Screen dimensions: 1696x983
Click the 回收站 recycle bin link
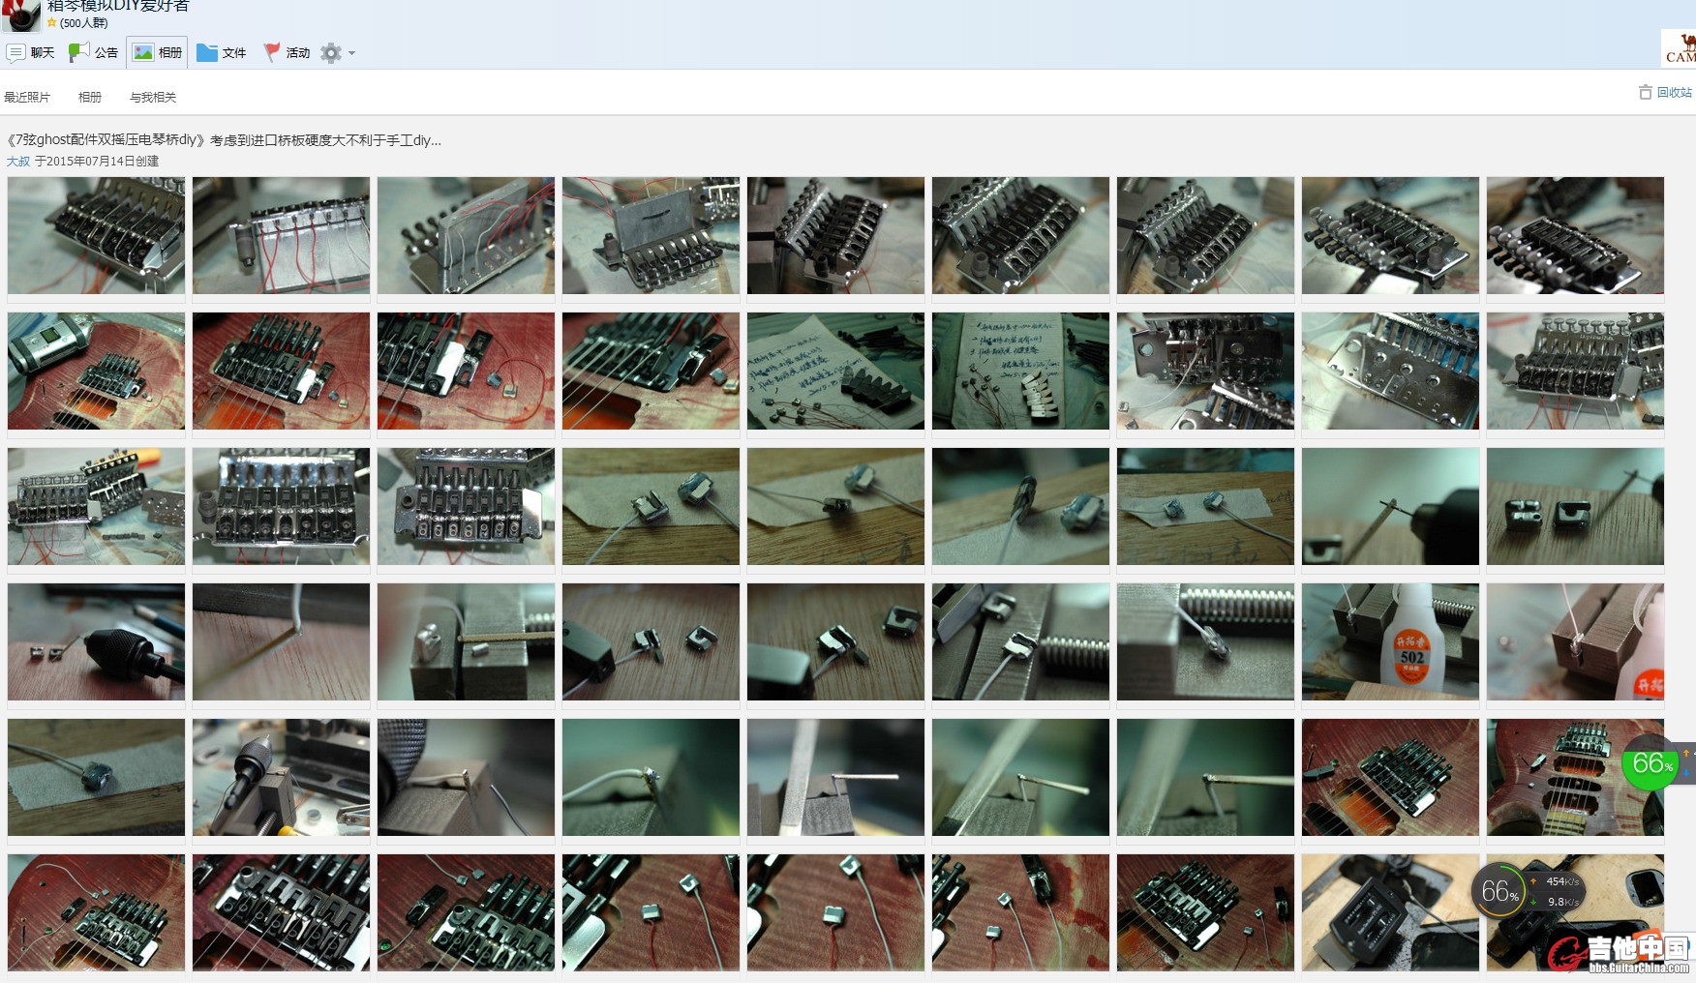pyautogui.click(x=1674, y=93)
